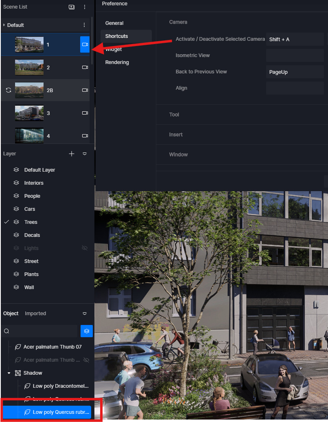Screen dimensions: 328x422
Task: Select Low poly Dracontomel... object
Action: tap(61, 386)
